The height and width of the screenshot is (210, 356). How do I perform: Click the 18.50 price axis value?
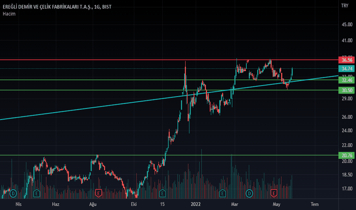tap(347, 174)
